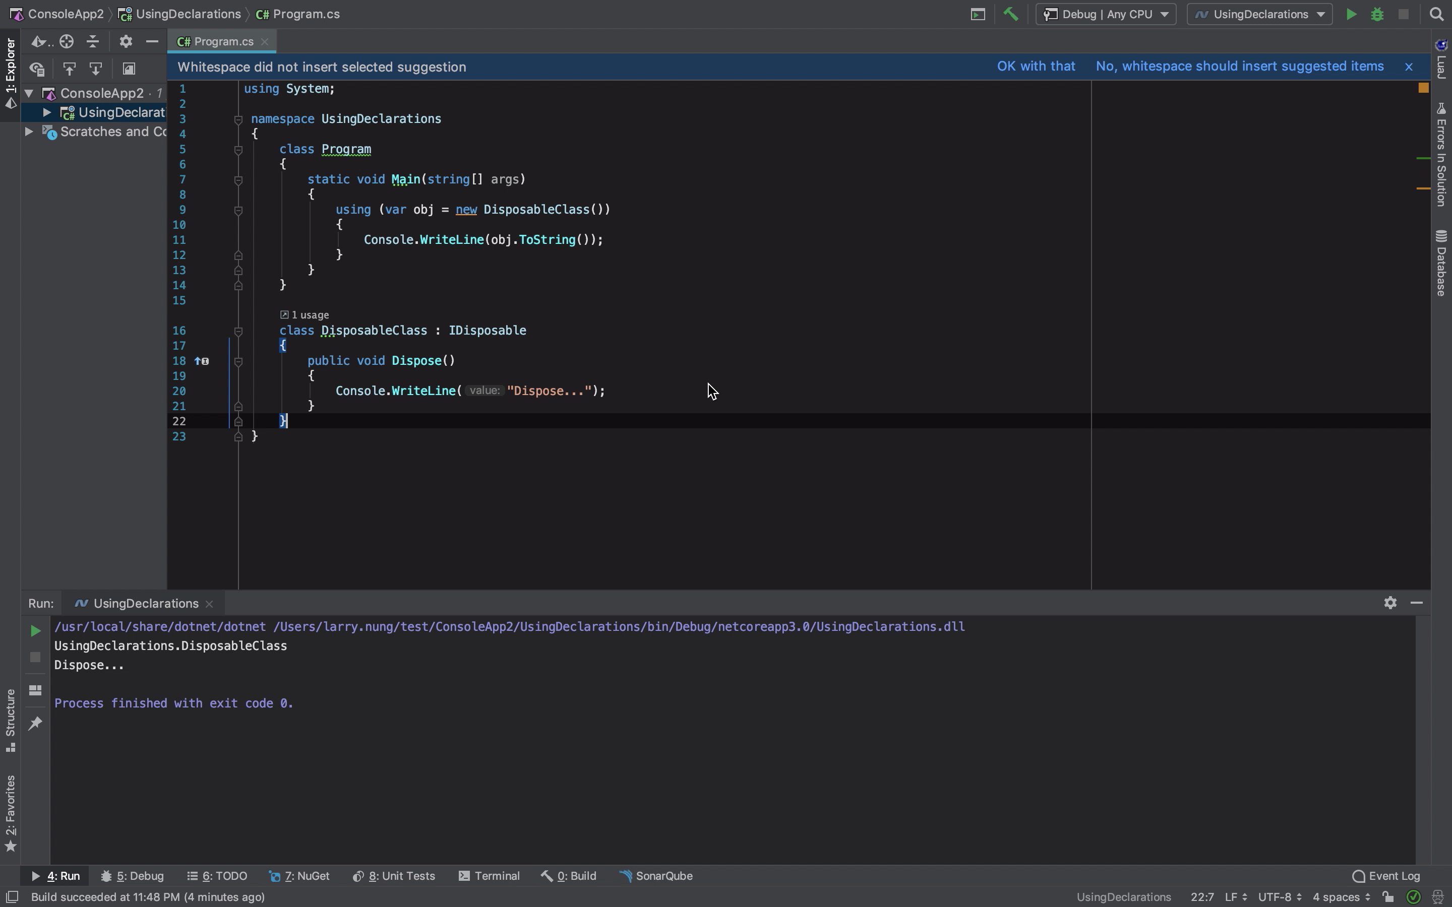
Task: Fold the using statement block on line 9
Action: point(238,211)
